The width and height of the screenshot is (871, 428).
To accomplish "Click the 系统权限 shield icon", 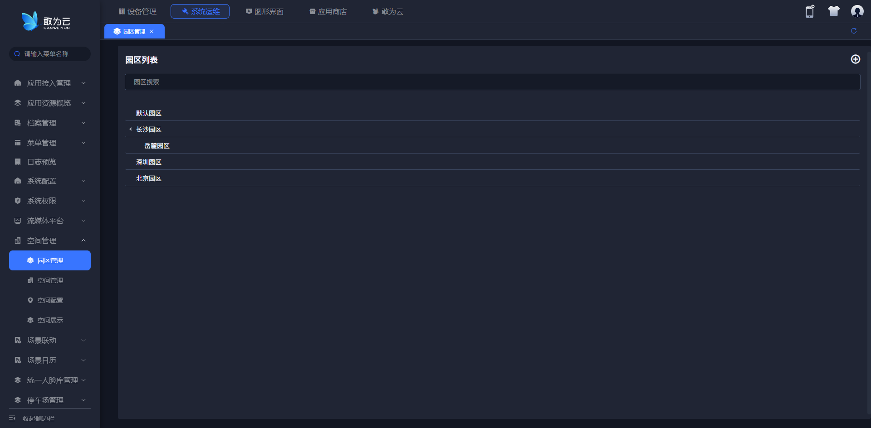I will click(18, 201).
